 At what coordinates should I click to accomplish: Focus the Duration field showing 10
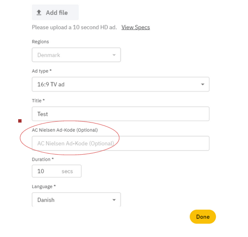(x=56, y=171)
